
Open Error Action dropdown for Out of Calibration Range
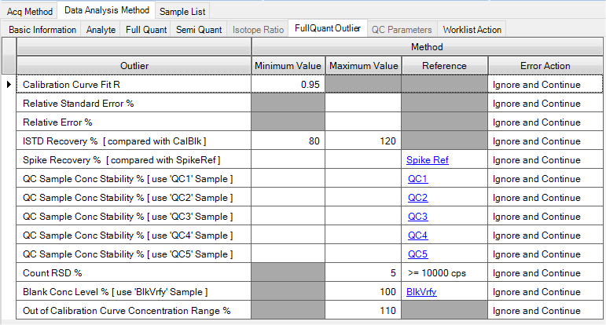coord(545,311)
